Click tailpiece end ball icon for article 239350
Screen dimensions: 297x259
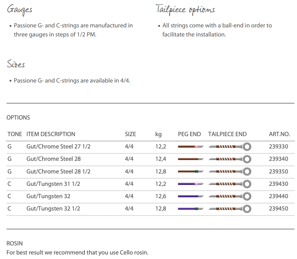point(247,171)
